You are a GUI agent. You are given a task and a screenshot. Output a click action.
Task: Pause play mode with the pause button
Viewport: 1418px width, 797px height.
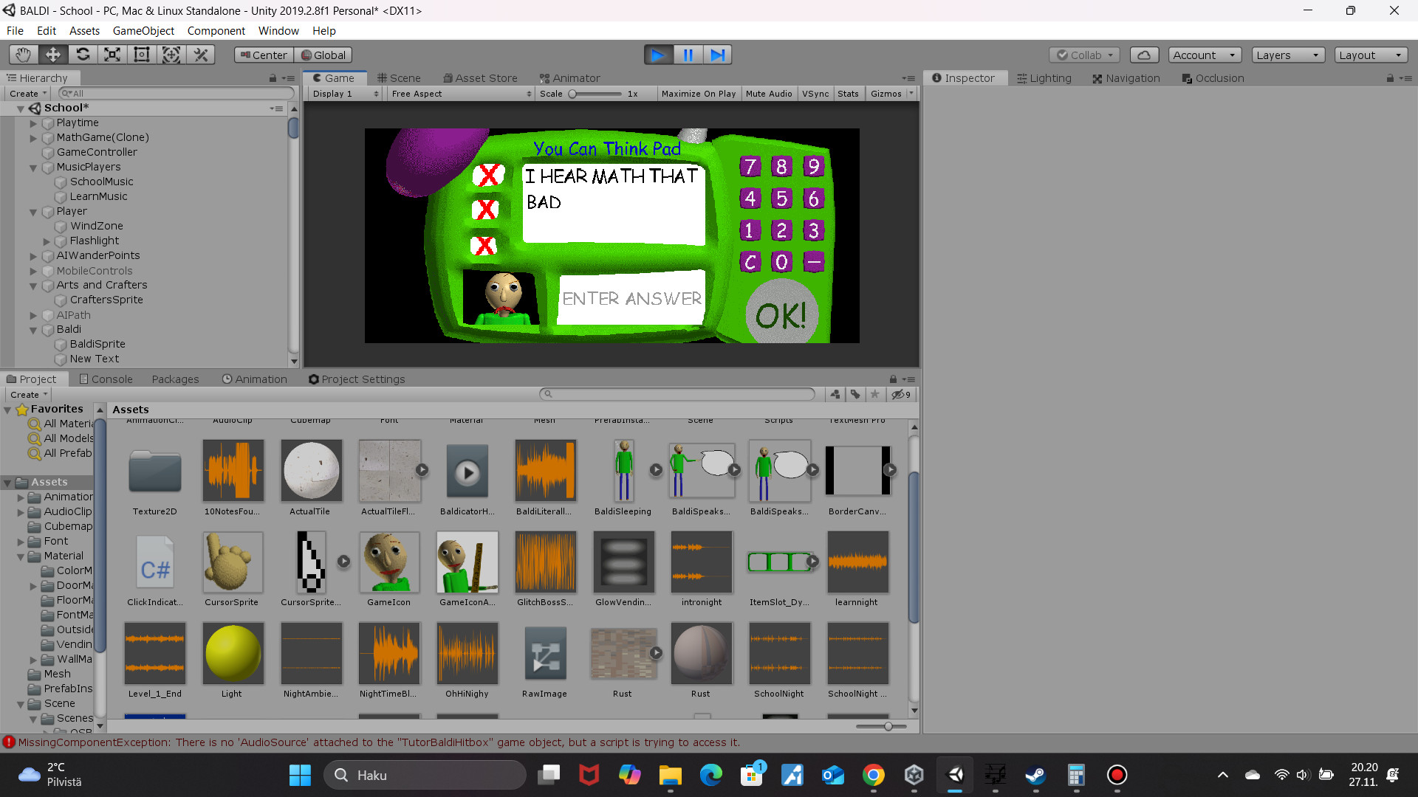(x=688, y=54)
